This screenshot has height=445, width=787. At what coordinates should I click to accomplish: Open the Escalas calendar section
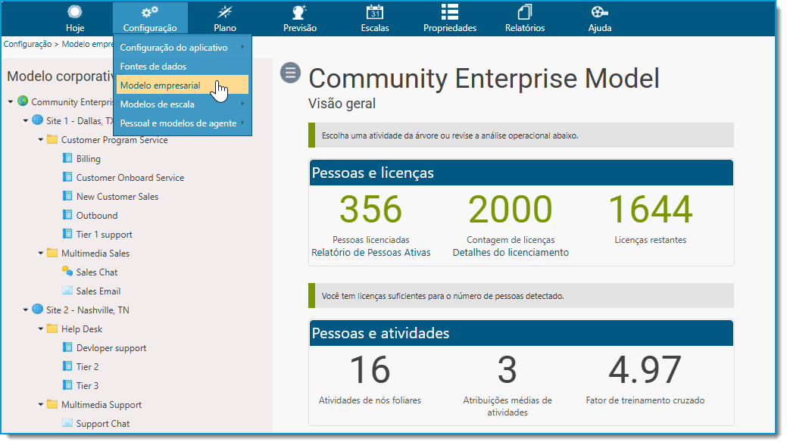click(375, 18)
